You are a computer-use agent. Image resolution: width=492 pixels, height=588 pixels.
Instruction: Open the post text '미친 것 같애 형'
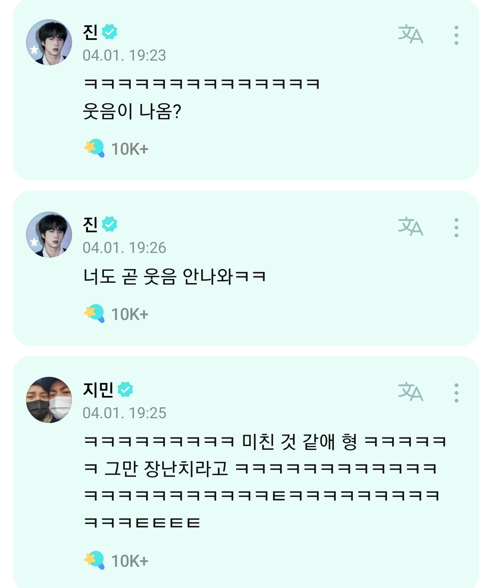[x=299, y=442]
